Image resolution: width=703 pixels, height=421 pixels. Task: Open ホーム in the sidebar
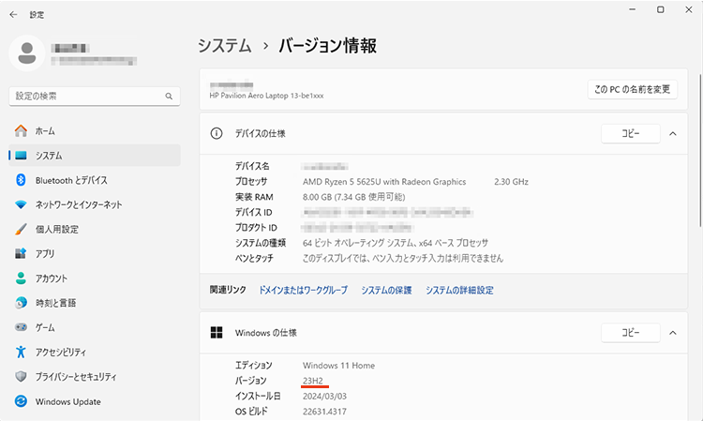click(x=95, y=131)
